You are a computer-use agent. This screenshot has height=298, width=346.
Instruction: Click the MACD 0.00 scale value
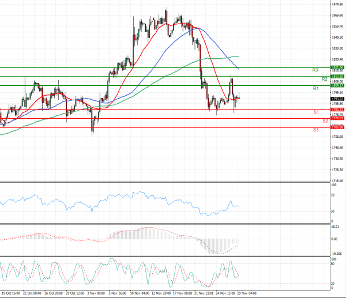click(x=334, y=239)
